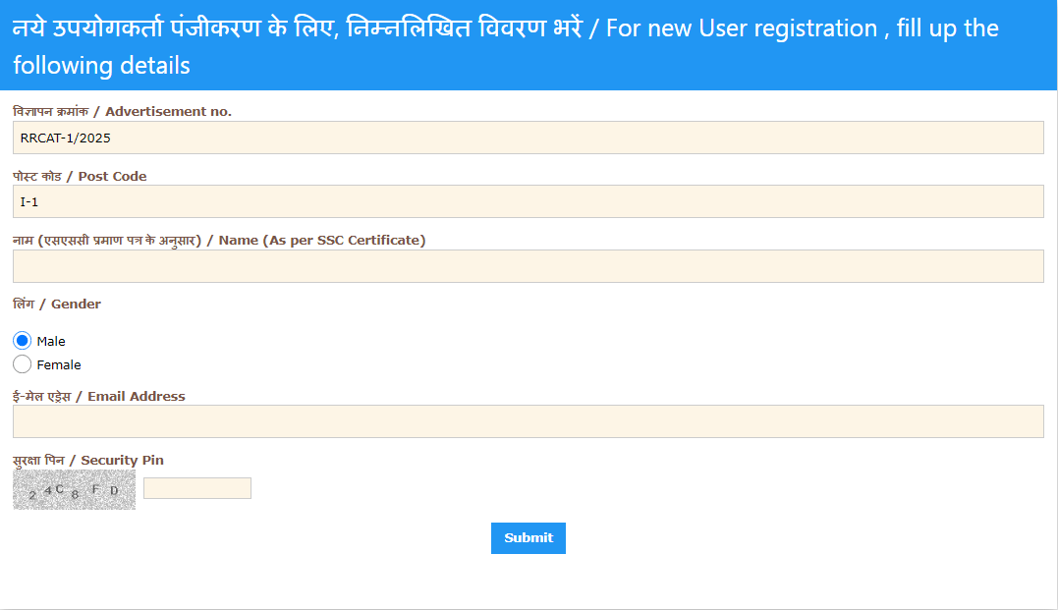Click the "Male" option label text

click(51, 342)
